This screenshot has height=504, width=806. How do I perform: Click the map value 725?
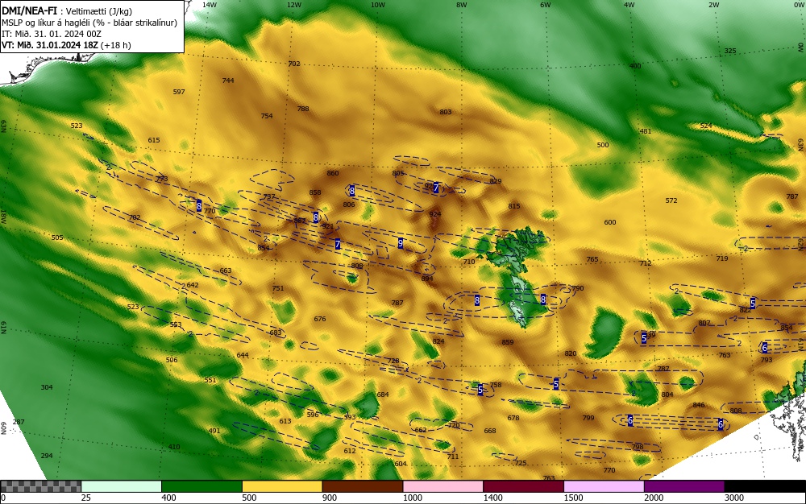tap(520, 463)
